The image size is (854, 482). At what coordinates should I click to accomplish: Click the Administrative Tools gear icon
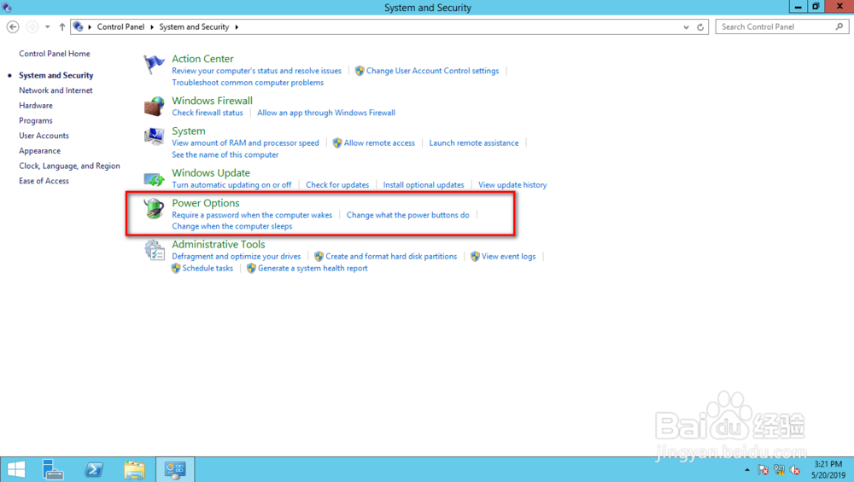(x=155, y=250)
